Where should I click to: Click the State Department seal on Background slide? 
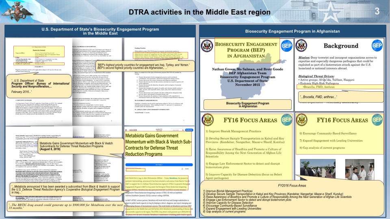[301, 45]
